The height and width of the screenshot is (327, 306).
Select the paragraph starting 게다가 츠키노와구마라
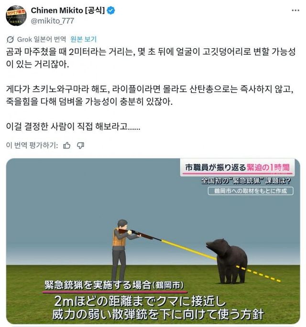(x=150, y=95)
